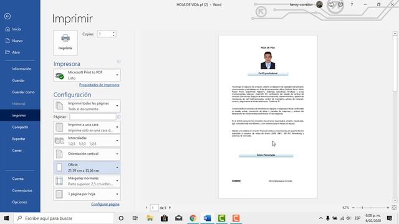Decrease number of copies with down arrow
This screenshot has width=399, height=224.
pos(113,35)
